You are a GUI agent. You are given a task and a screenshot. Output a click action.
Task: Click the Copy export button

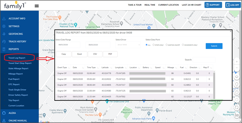click(64, 54)
